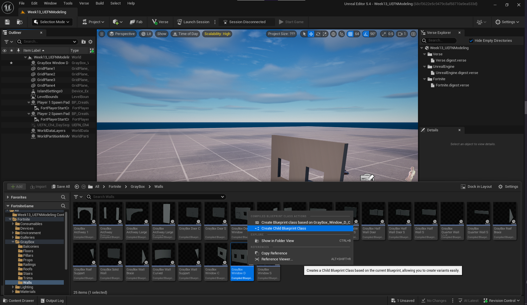
Task: Activate the Select mode cursor tool in viewport
Action: pos(304,34)
